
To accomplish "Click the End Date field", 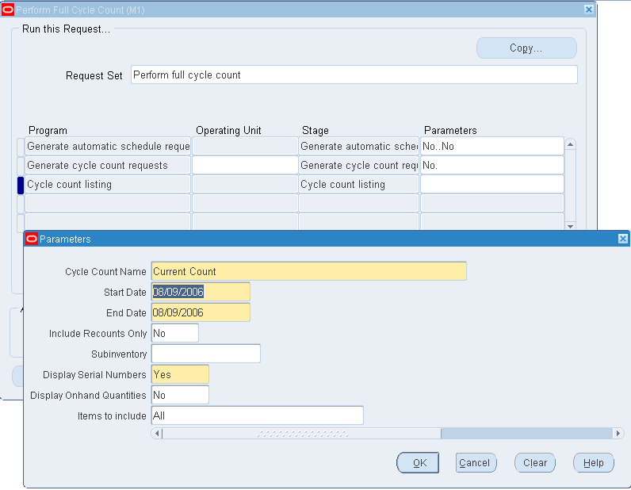I will pyautogui.click(x=201, y=312).
